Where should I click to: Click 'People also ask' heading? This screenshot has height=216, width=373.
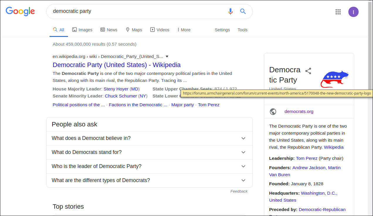coord(74,124)
